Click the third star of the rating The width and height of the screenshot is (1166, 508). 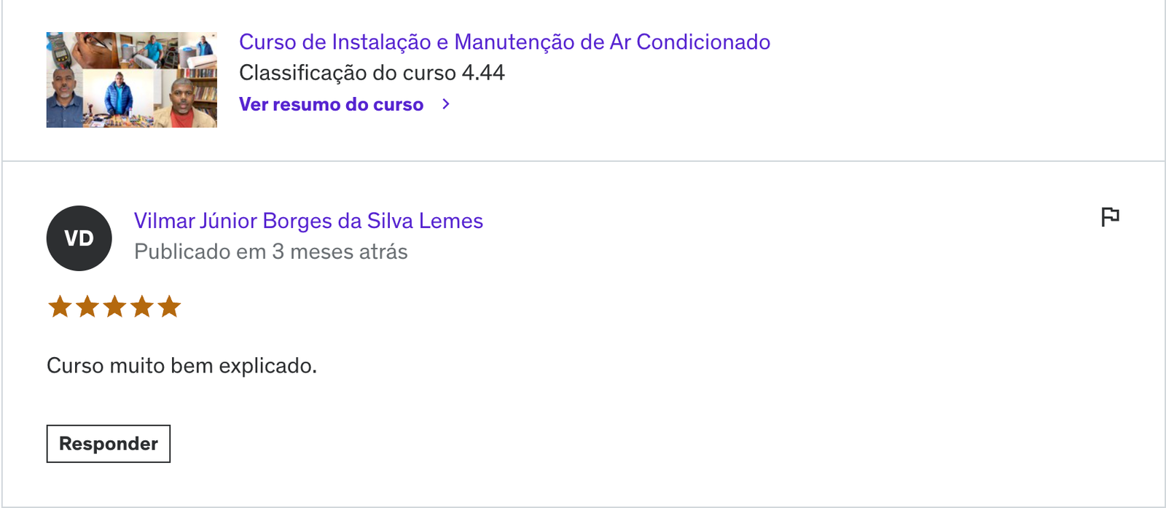[114, 307]
